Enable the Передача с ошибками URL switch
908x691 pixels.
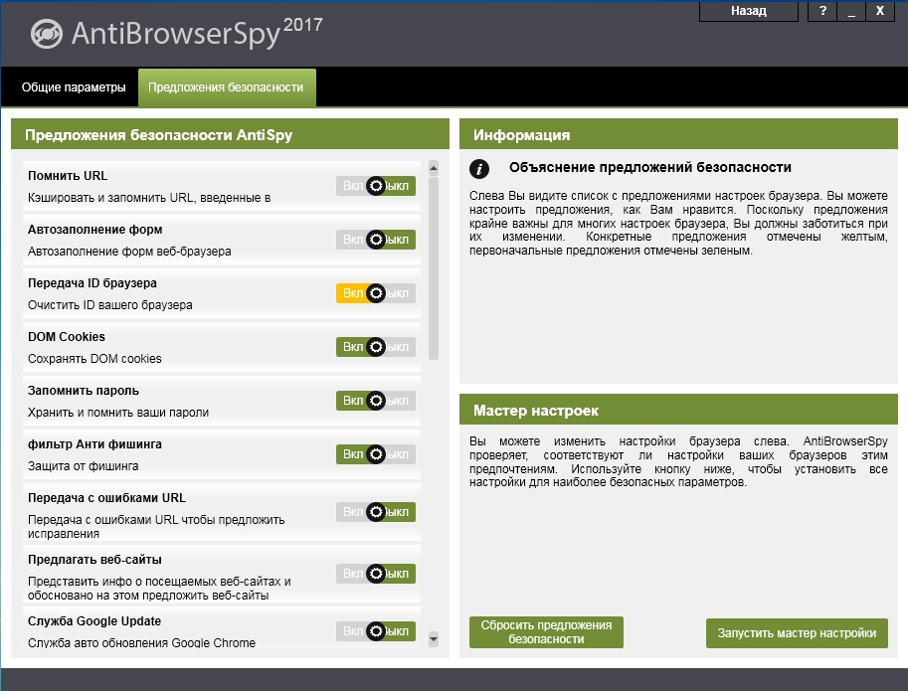pyautogui.click(x=376, y=512)
